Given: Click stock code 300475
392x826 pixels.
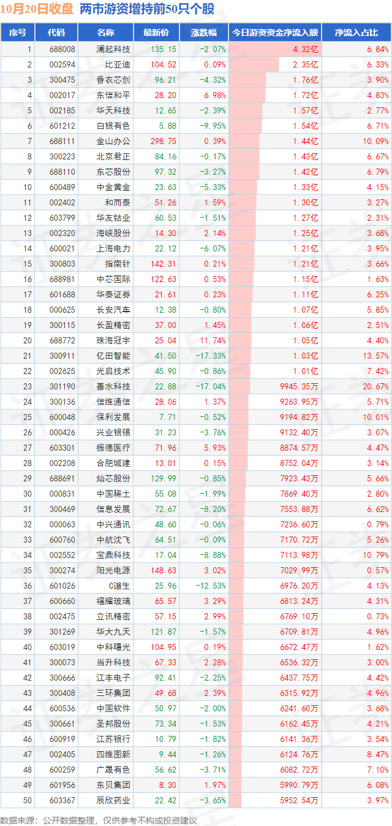Looking at the screenshot, I should coord(62,80).
